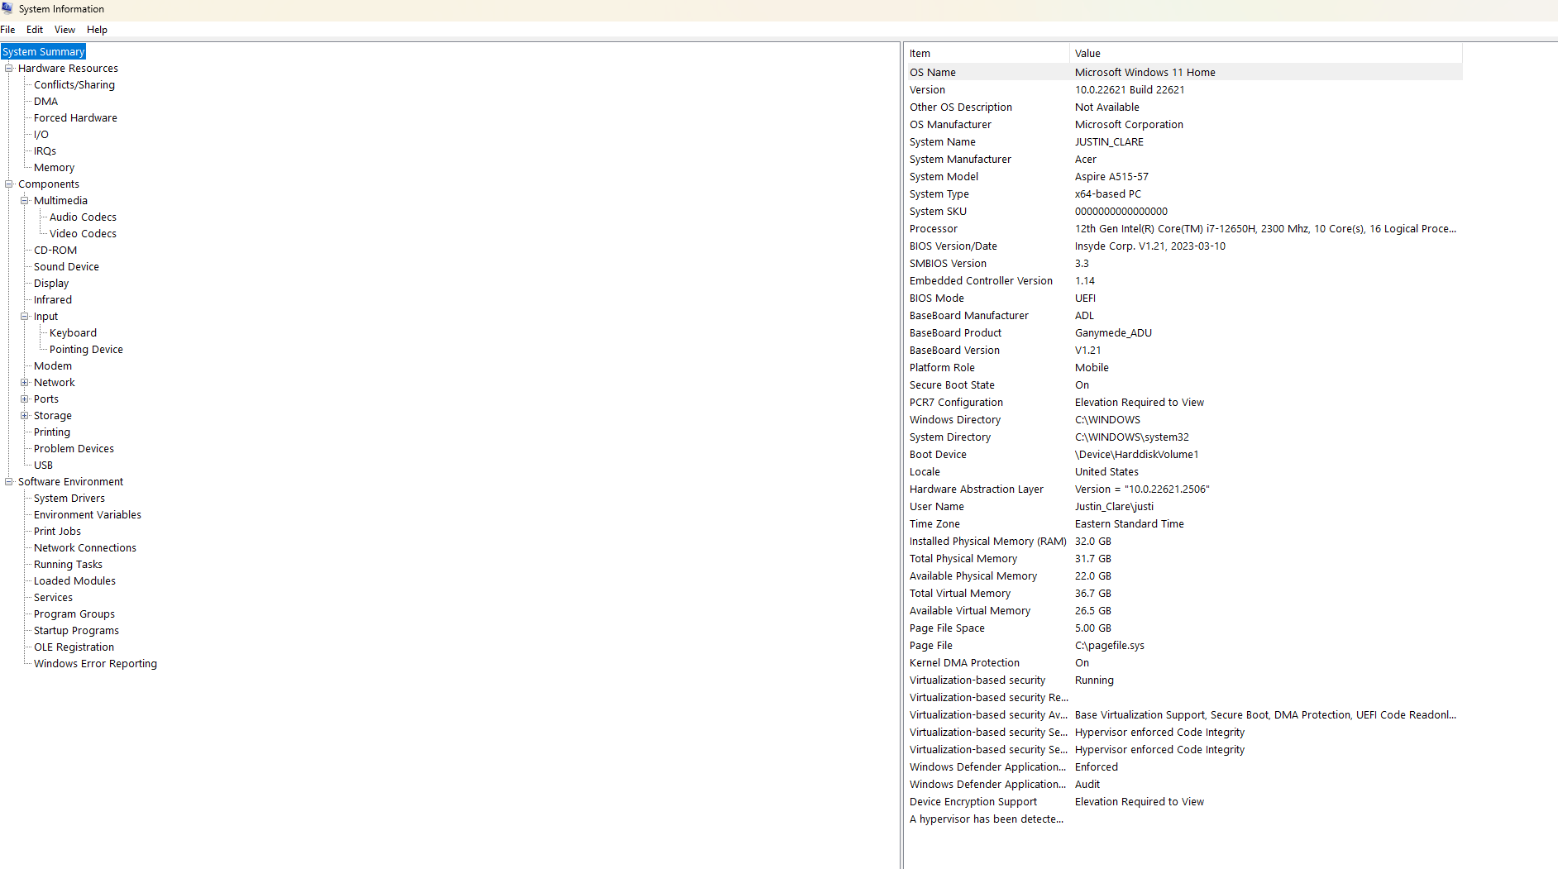The width and height of the screenshot is (1558, 869).
Task: Select Forced Hardware in the tree
Action: [x=75, y=118]
